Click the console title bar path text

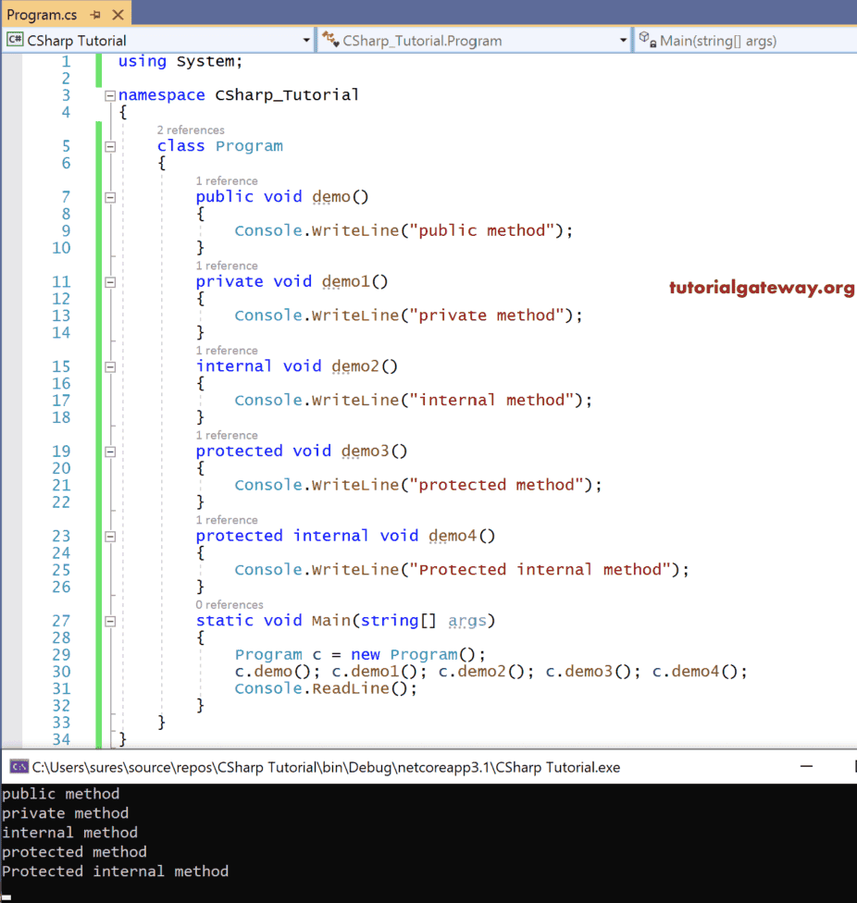[x=326, y=767]
